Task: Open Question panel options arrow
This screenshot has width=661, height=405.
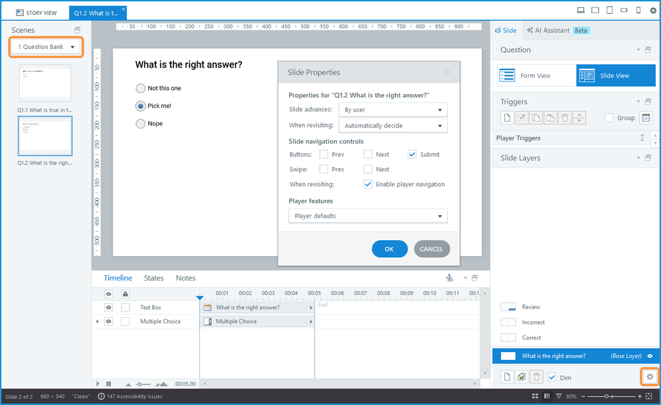Action: pos(639,50)
